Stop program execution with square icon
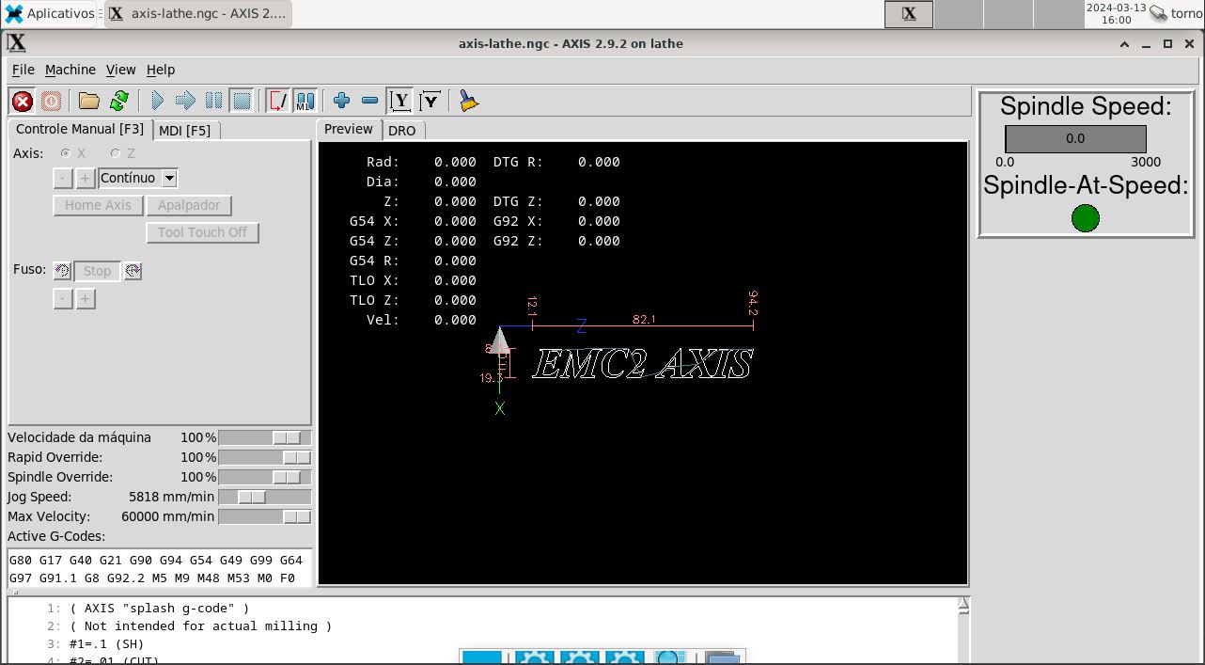This screenshot has width=1205, height=665. [x=242, y=101]
